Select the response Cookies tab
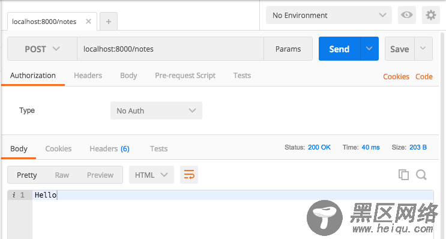The image size is (446, 239). click(x=58, y=148)
